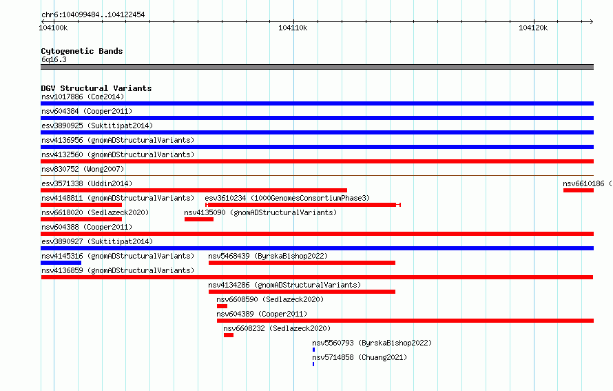The image size is (613, 391).
Task: Open the esv3610234 (1000GenomesConsortiumPhase3) label
Action: coord(287,198)
